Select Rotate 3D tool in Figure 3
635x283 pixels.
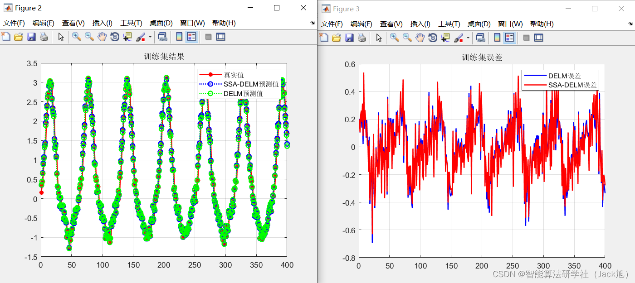[x=433, y=38]
